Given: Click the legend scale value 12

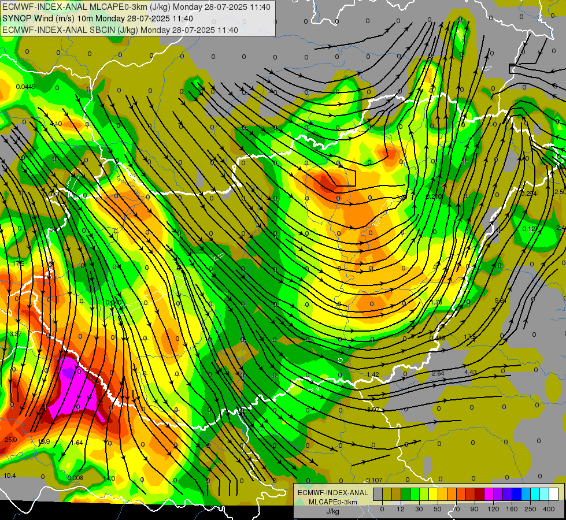Looking at the screenshot, I should pos(401,509).
